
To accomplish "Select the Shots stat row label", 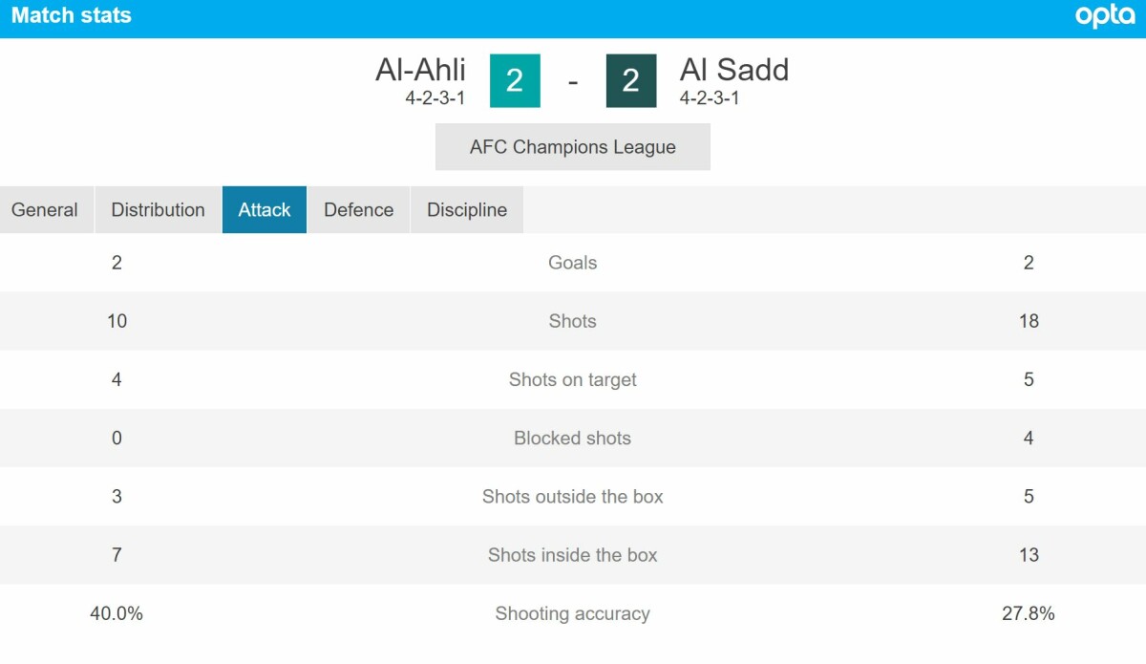I will (x=573, y=321).
